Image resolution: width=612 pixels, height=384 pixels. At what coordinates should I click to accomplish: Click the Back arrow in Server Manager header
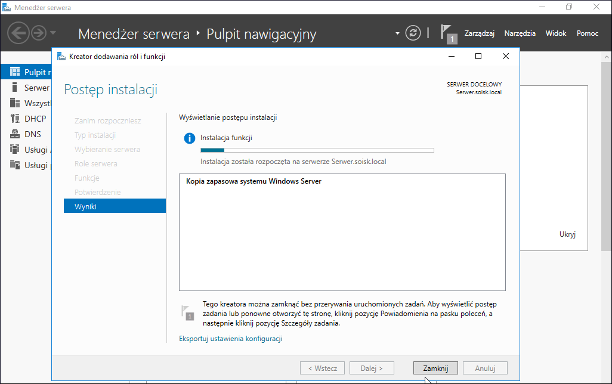[x=18, y=33]
